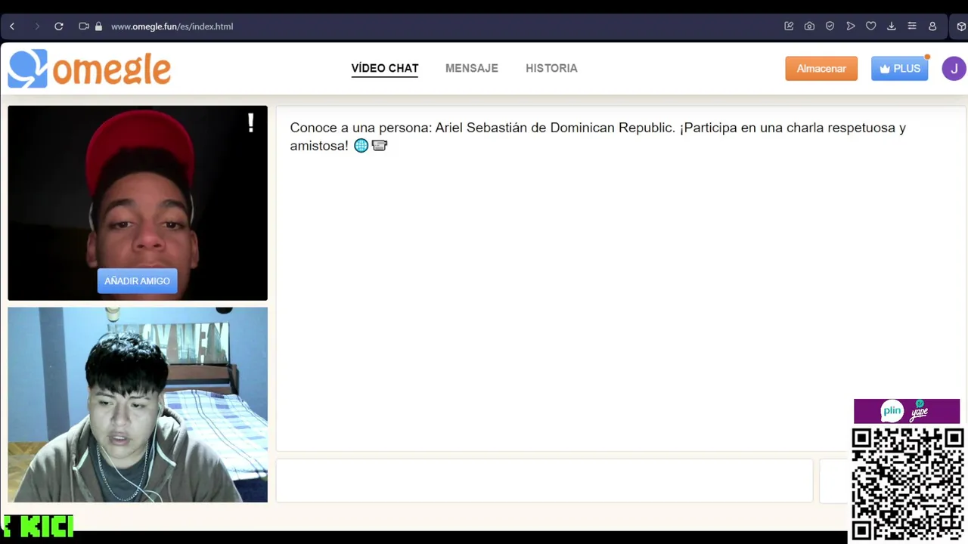The image size is (968, 544).
Task: Open the J user avatar menu
Action: [x=954, y=69]
